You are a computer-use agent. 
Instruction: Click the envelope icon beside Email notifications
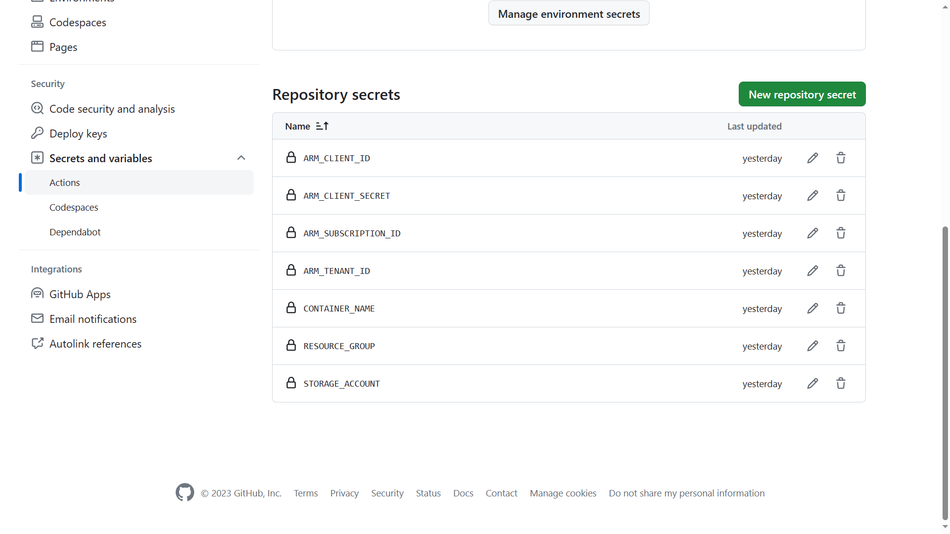point(37,318)
